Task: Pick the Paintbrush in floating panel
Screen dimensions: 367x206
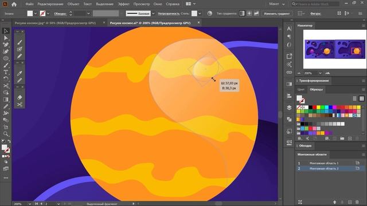Action: click(x=19, y=42)
